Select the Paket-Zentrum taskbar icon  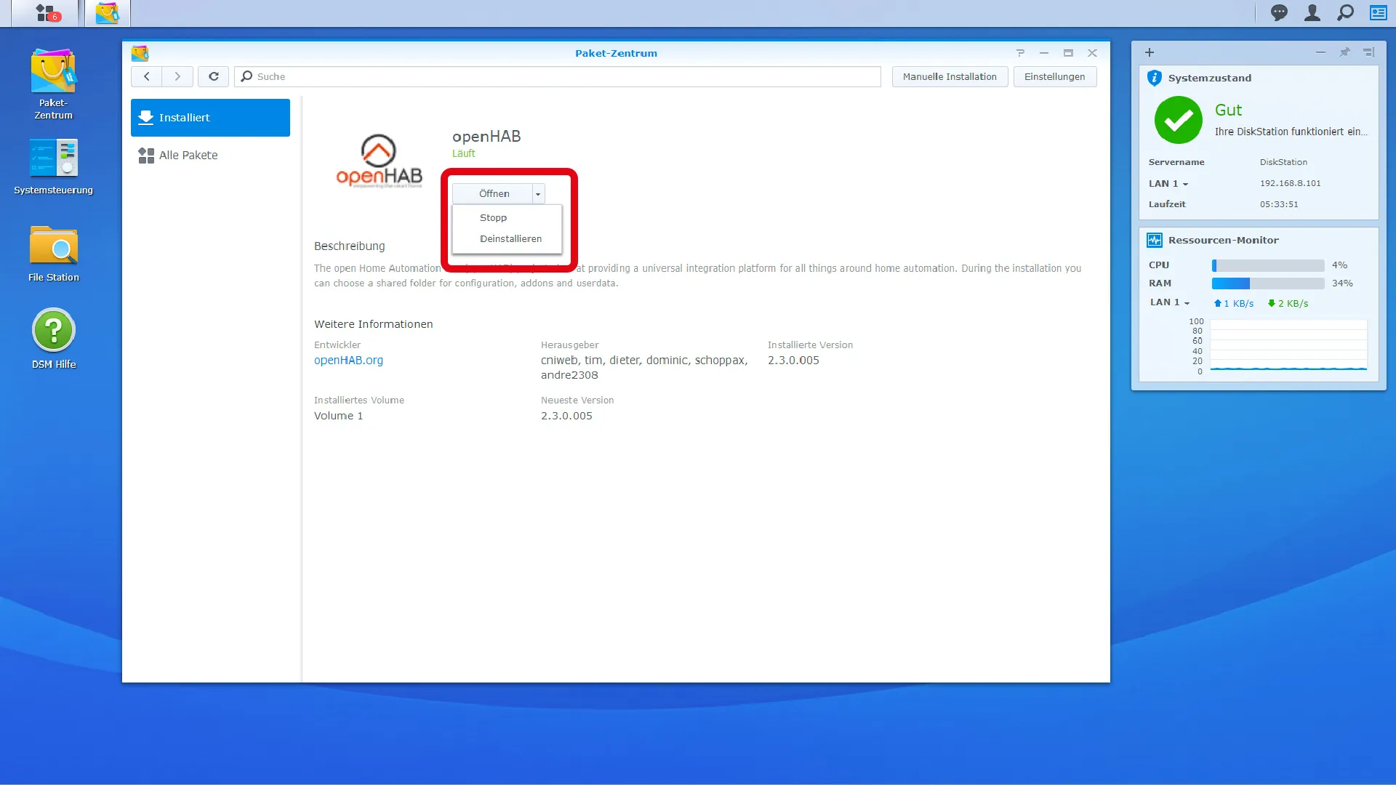pyautogui.click(x=107, y=13)
